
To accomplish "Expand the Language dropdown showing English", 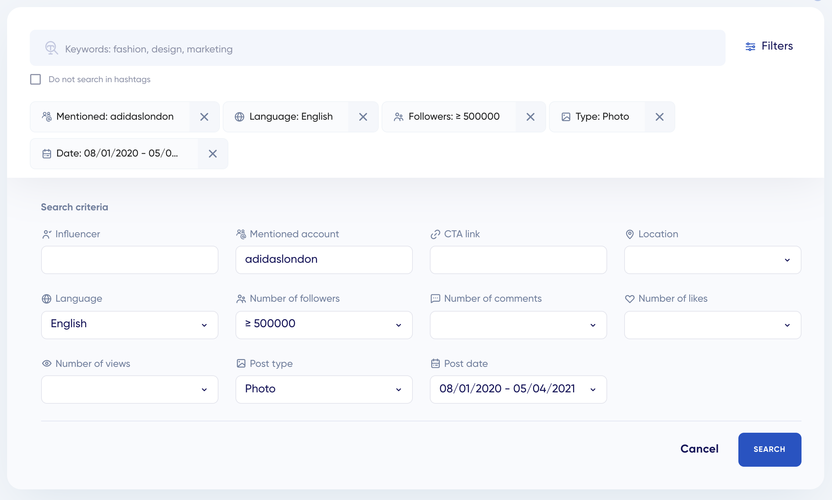I will [129, 325].
